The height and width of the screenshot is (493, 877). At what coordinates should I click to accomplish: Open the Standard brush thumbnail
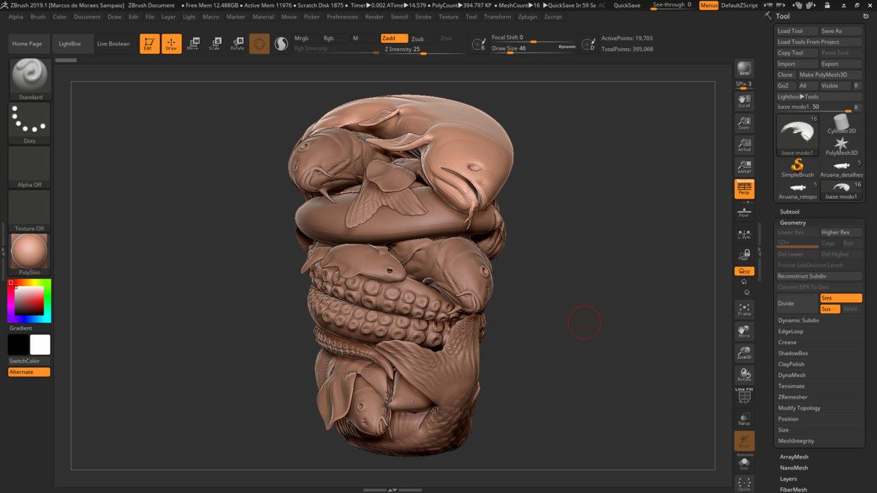click(30, 79)
